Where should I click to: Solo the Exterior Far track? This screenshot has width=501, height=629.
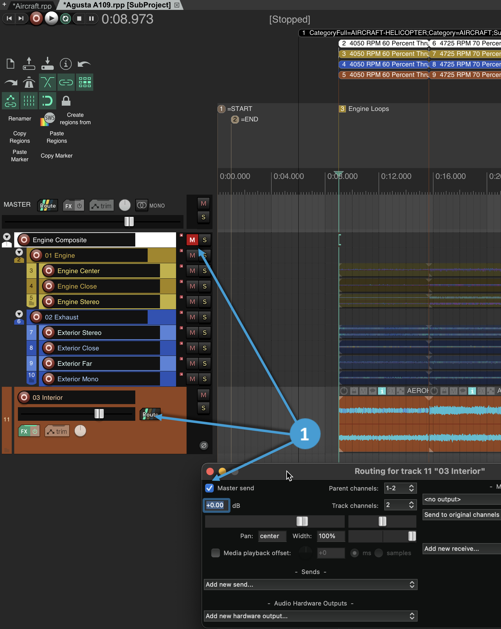(x=204, y=364)
